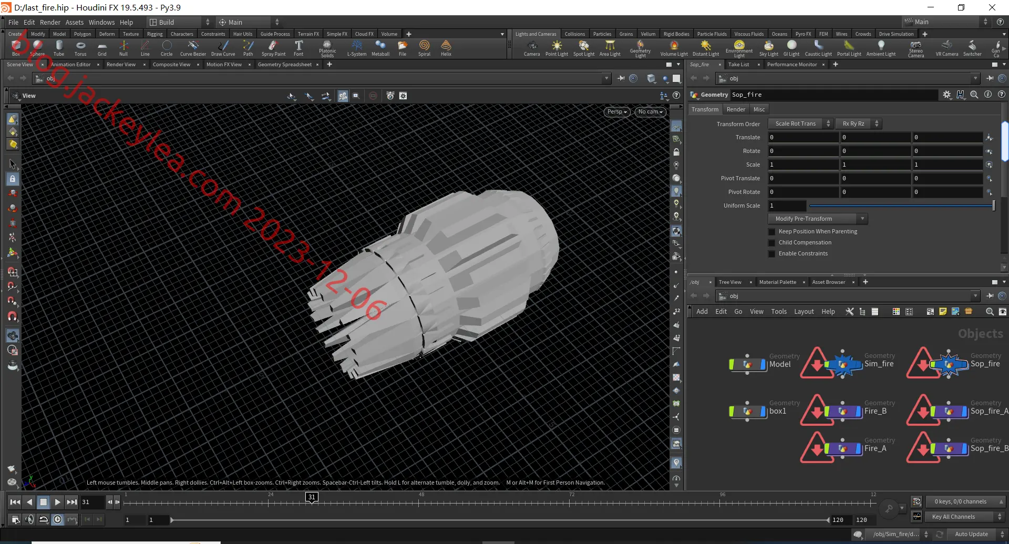Select the Spot Light shelf tool
This screenshot has height=544, width=1009.
point(583,48)
